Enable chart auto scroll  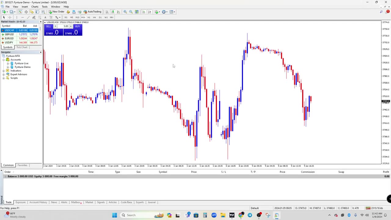pyautogui.click(x=144, y=12)
